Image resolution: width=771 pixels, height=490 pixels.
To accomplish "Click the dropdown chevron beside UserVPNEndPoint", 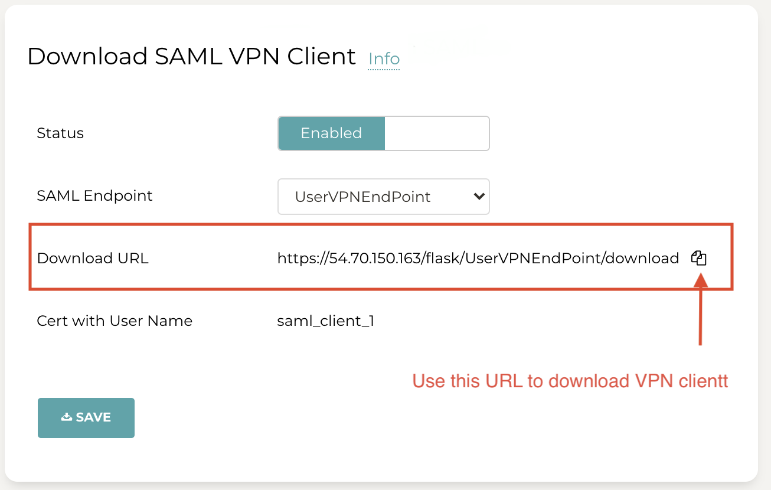I will pyautogui.click(x=479, y=197).
